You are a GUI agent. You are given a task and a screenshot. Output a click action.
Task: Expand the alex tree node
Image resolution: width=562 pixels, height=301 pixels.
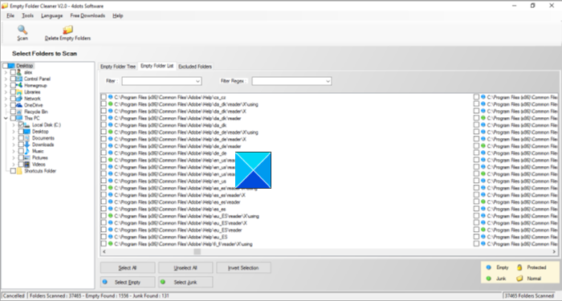tap(6, 72)
